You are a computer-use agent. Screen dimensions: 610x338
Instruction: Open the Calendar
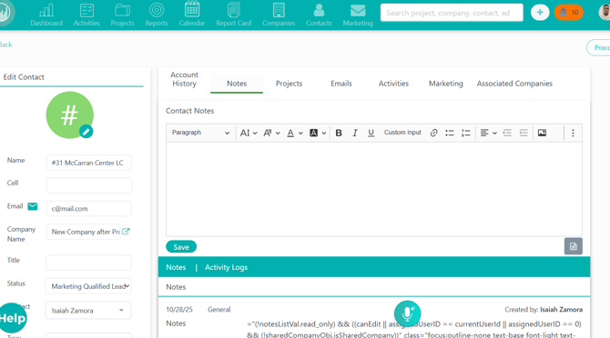tap(192, 15)
